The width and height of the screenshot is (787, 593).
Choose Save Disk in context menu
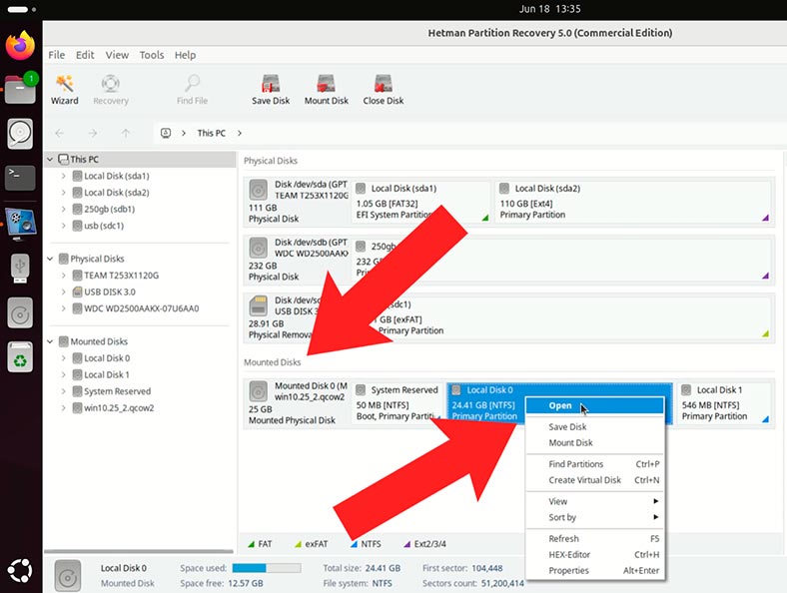coord(595,427)
